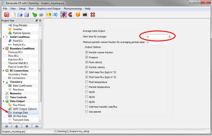Open Transient Data tree item
The image size is (212, 136).
[x=21, y=120]
